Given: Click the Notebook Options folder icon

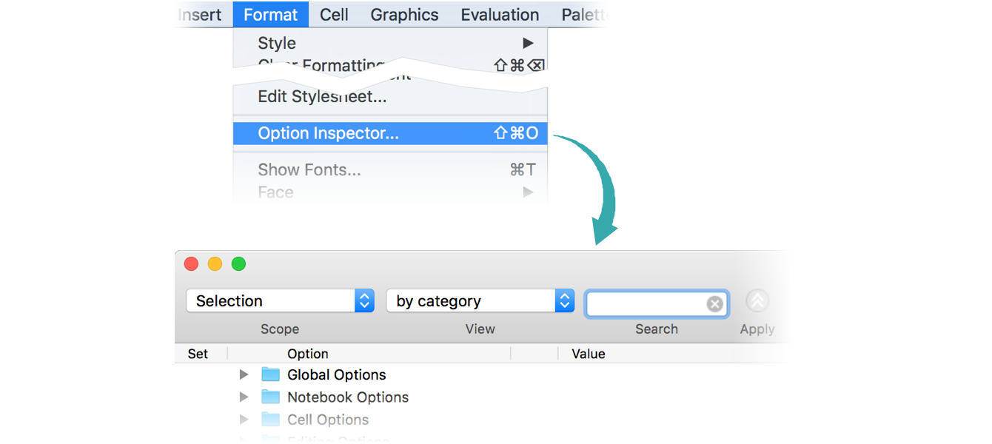Looking at the screenshot, I should point(271,397).
